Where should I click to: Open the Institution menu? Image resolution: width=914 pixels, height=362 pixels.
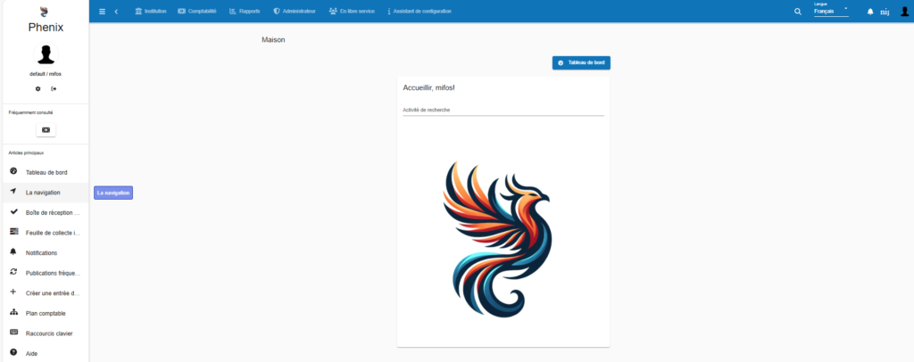[150, 12]
